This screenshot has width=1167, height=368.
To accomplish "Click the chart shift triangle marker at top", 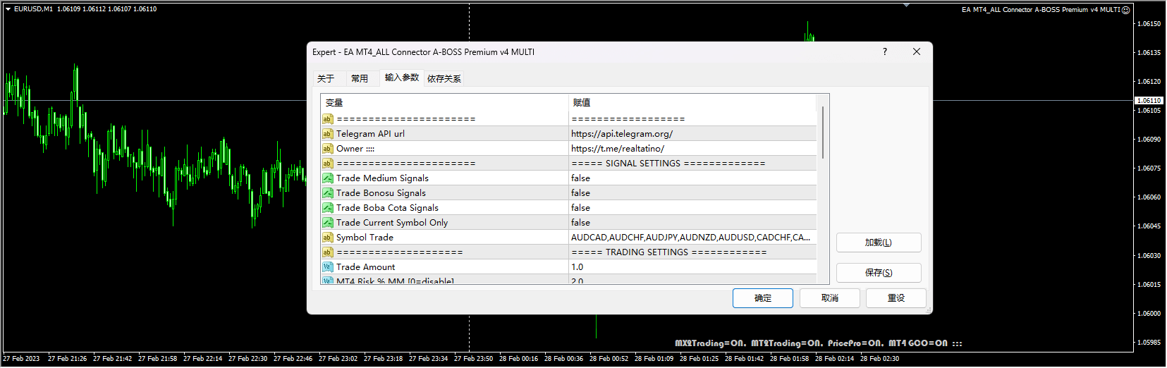I will click(x=906, y=6).
